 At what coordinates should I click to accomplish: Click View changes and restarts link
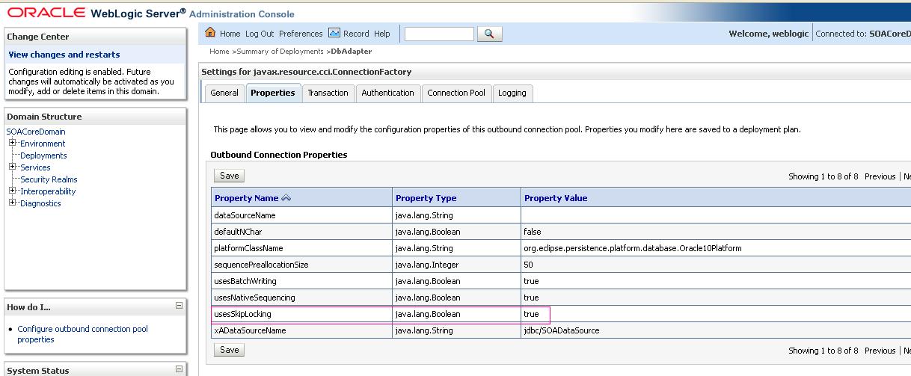point(64,55)
